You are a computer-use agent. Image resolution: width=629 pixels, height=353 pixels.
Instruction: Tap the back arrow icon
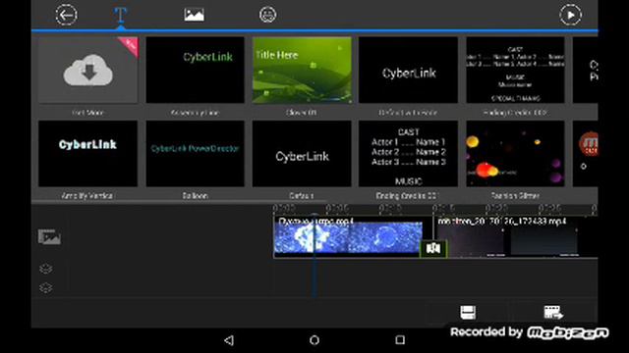66,16
